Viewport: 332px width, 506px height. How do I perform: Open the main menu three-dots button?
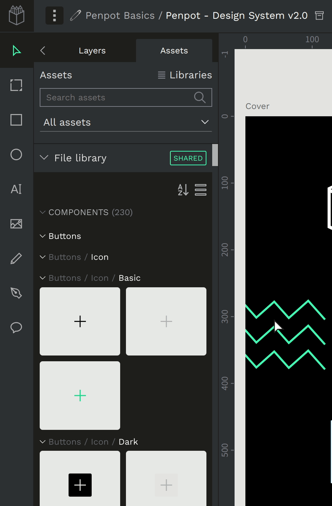pos(54,16)
